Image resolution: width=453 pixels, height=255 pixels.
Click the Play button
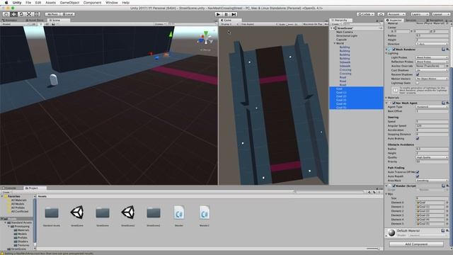[219, 14]
